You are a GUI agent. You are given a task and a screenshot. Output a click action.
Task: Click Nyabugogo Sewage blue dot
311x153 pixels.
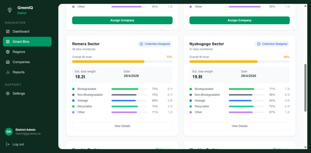click(x=191, y=101)
